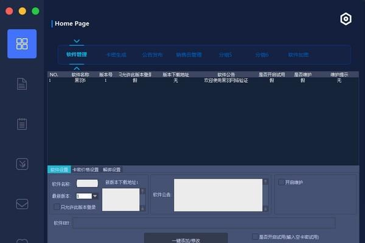Click down arrow of 软件公告 scrollbar
This screenshot has height=243, width=365.
click(x=265, y=209)
